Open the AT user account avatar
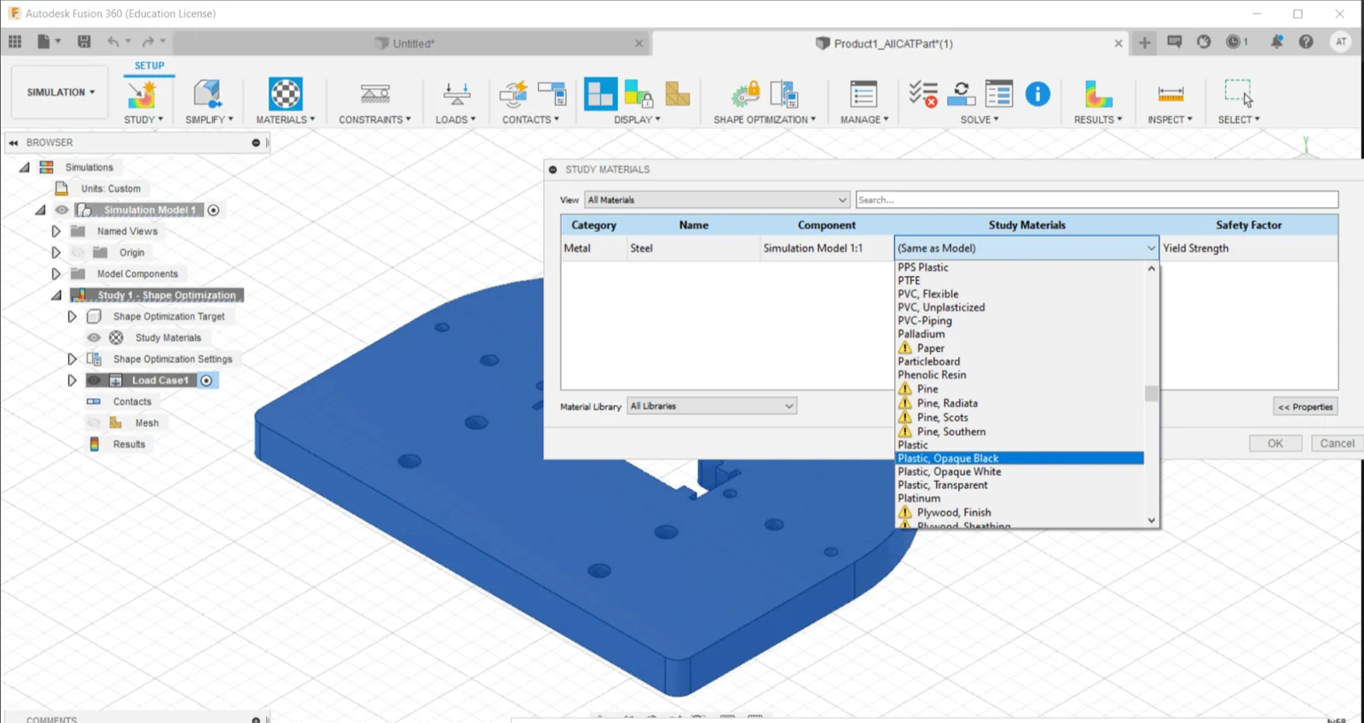The width and height of the screenshot is (1364, 723). (1341, 42)
